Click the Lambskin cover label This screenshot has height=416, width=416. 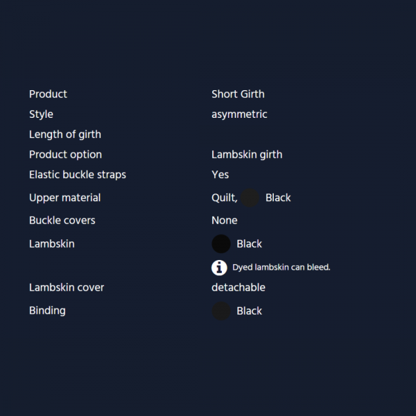click(67, 288)
